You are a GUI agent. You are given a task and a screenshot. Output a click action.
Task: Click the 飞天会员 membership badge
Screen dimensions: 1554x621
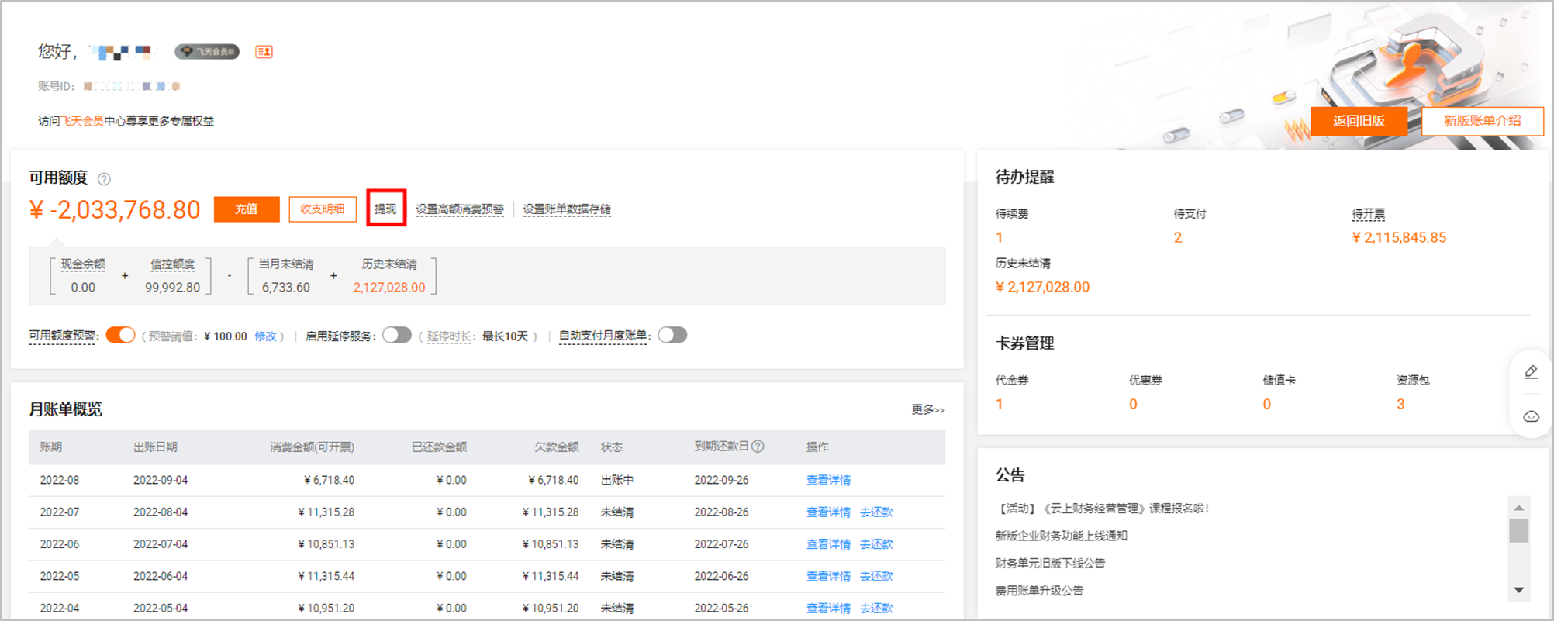[207, 52]
